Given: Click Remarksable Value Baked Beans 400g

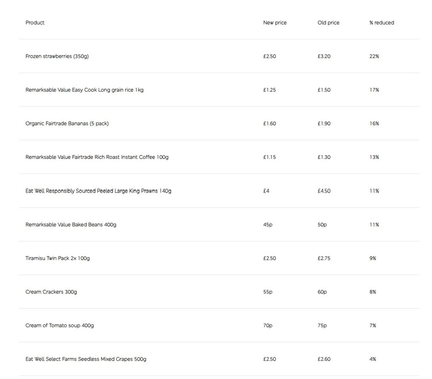Looking at the screenshot, I should coord(71,225).
